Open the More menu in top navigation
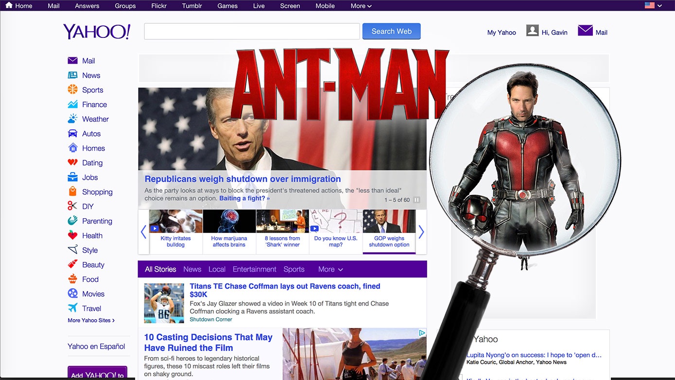The width and height of the screenshot is (675, 380). pyautogui.click(x=361, y=6)
